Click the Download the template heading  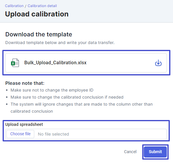(x=39, y=34)
